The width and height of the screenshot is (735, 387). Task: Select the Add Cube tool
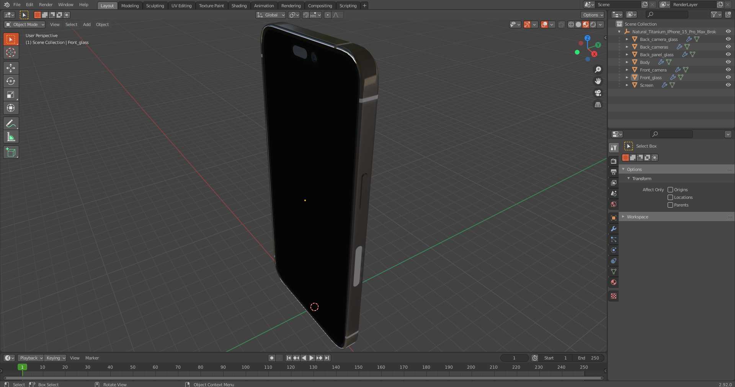(x=11, y=152)
